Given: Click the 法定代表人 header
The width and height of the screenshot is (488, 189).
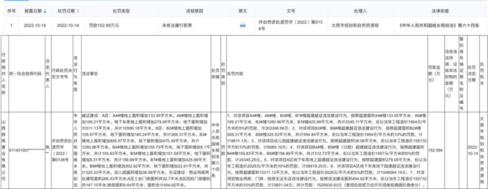Looking at the screenshot, I should point(48,74).
